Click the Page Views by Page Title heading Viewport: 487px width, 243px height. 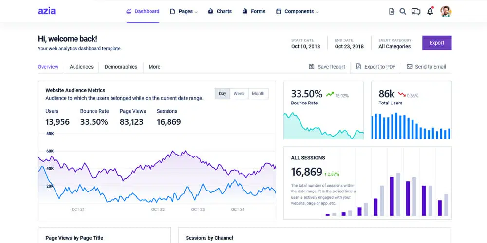pos(74,238)
